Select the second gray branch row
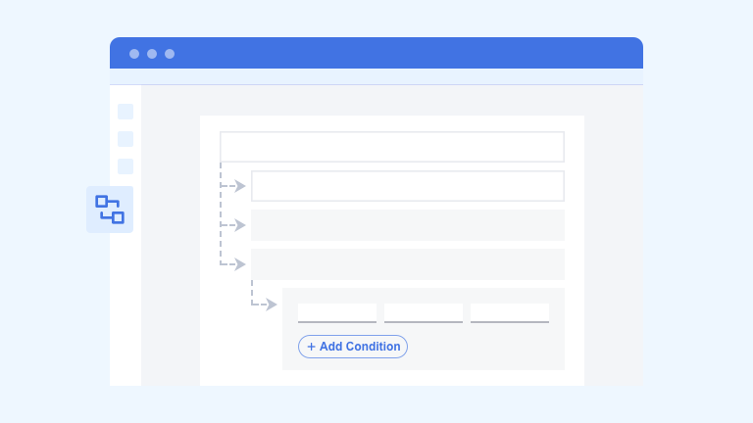 408,264
